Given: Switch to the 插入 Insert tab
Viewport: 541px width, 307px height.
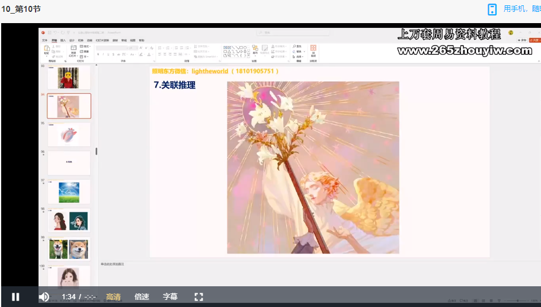Looking at the screenshot, I should pos(63,40).
